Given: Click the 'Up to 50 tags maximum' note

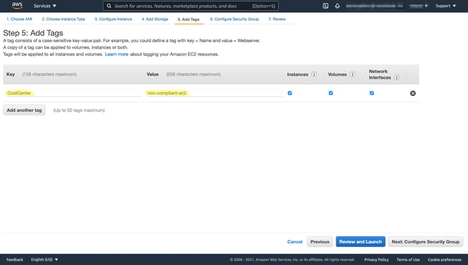Looking at the screenshot, I should tap(79, 110).
